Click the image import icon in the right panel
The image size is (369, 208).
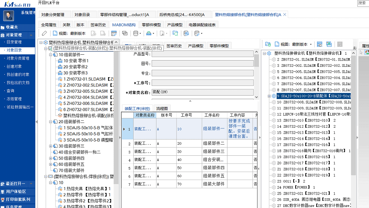[x=328, y=44]
